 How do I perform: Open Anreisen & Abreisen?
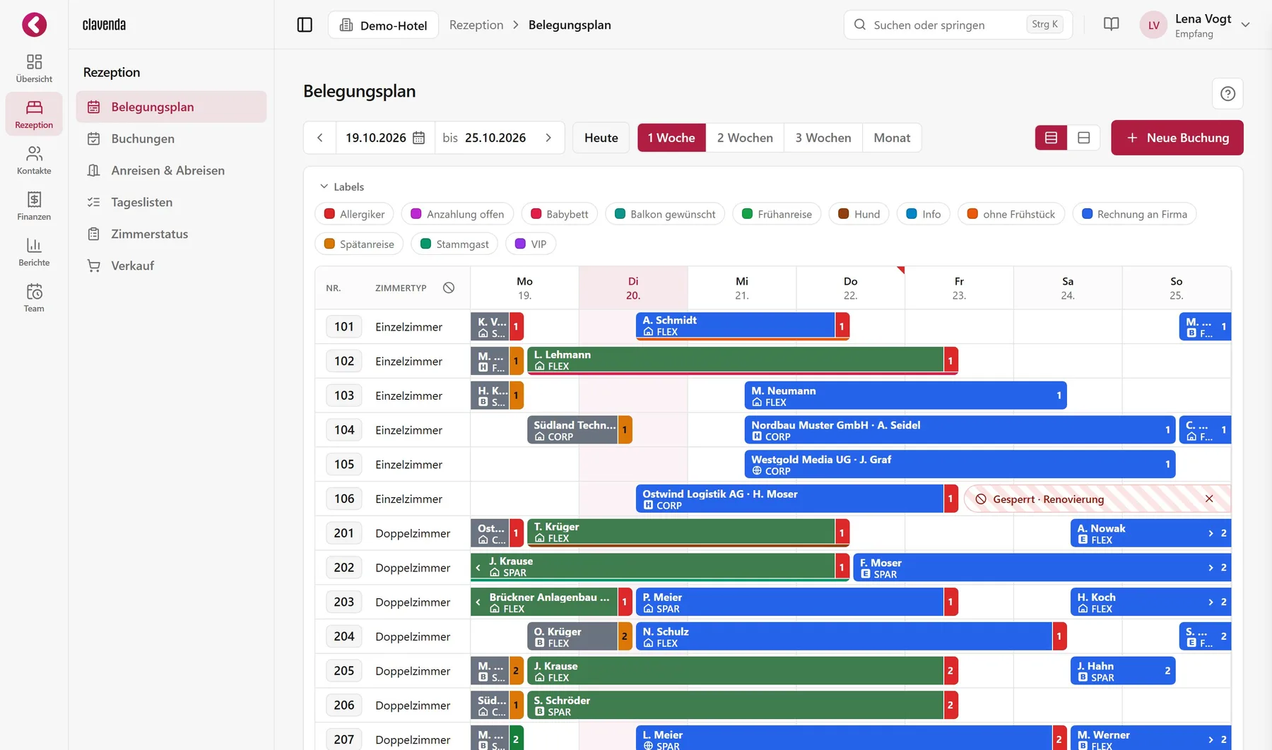(x=171, y=170)
